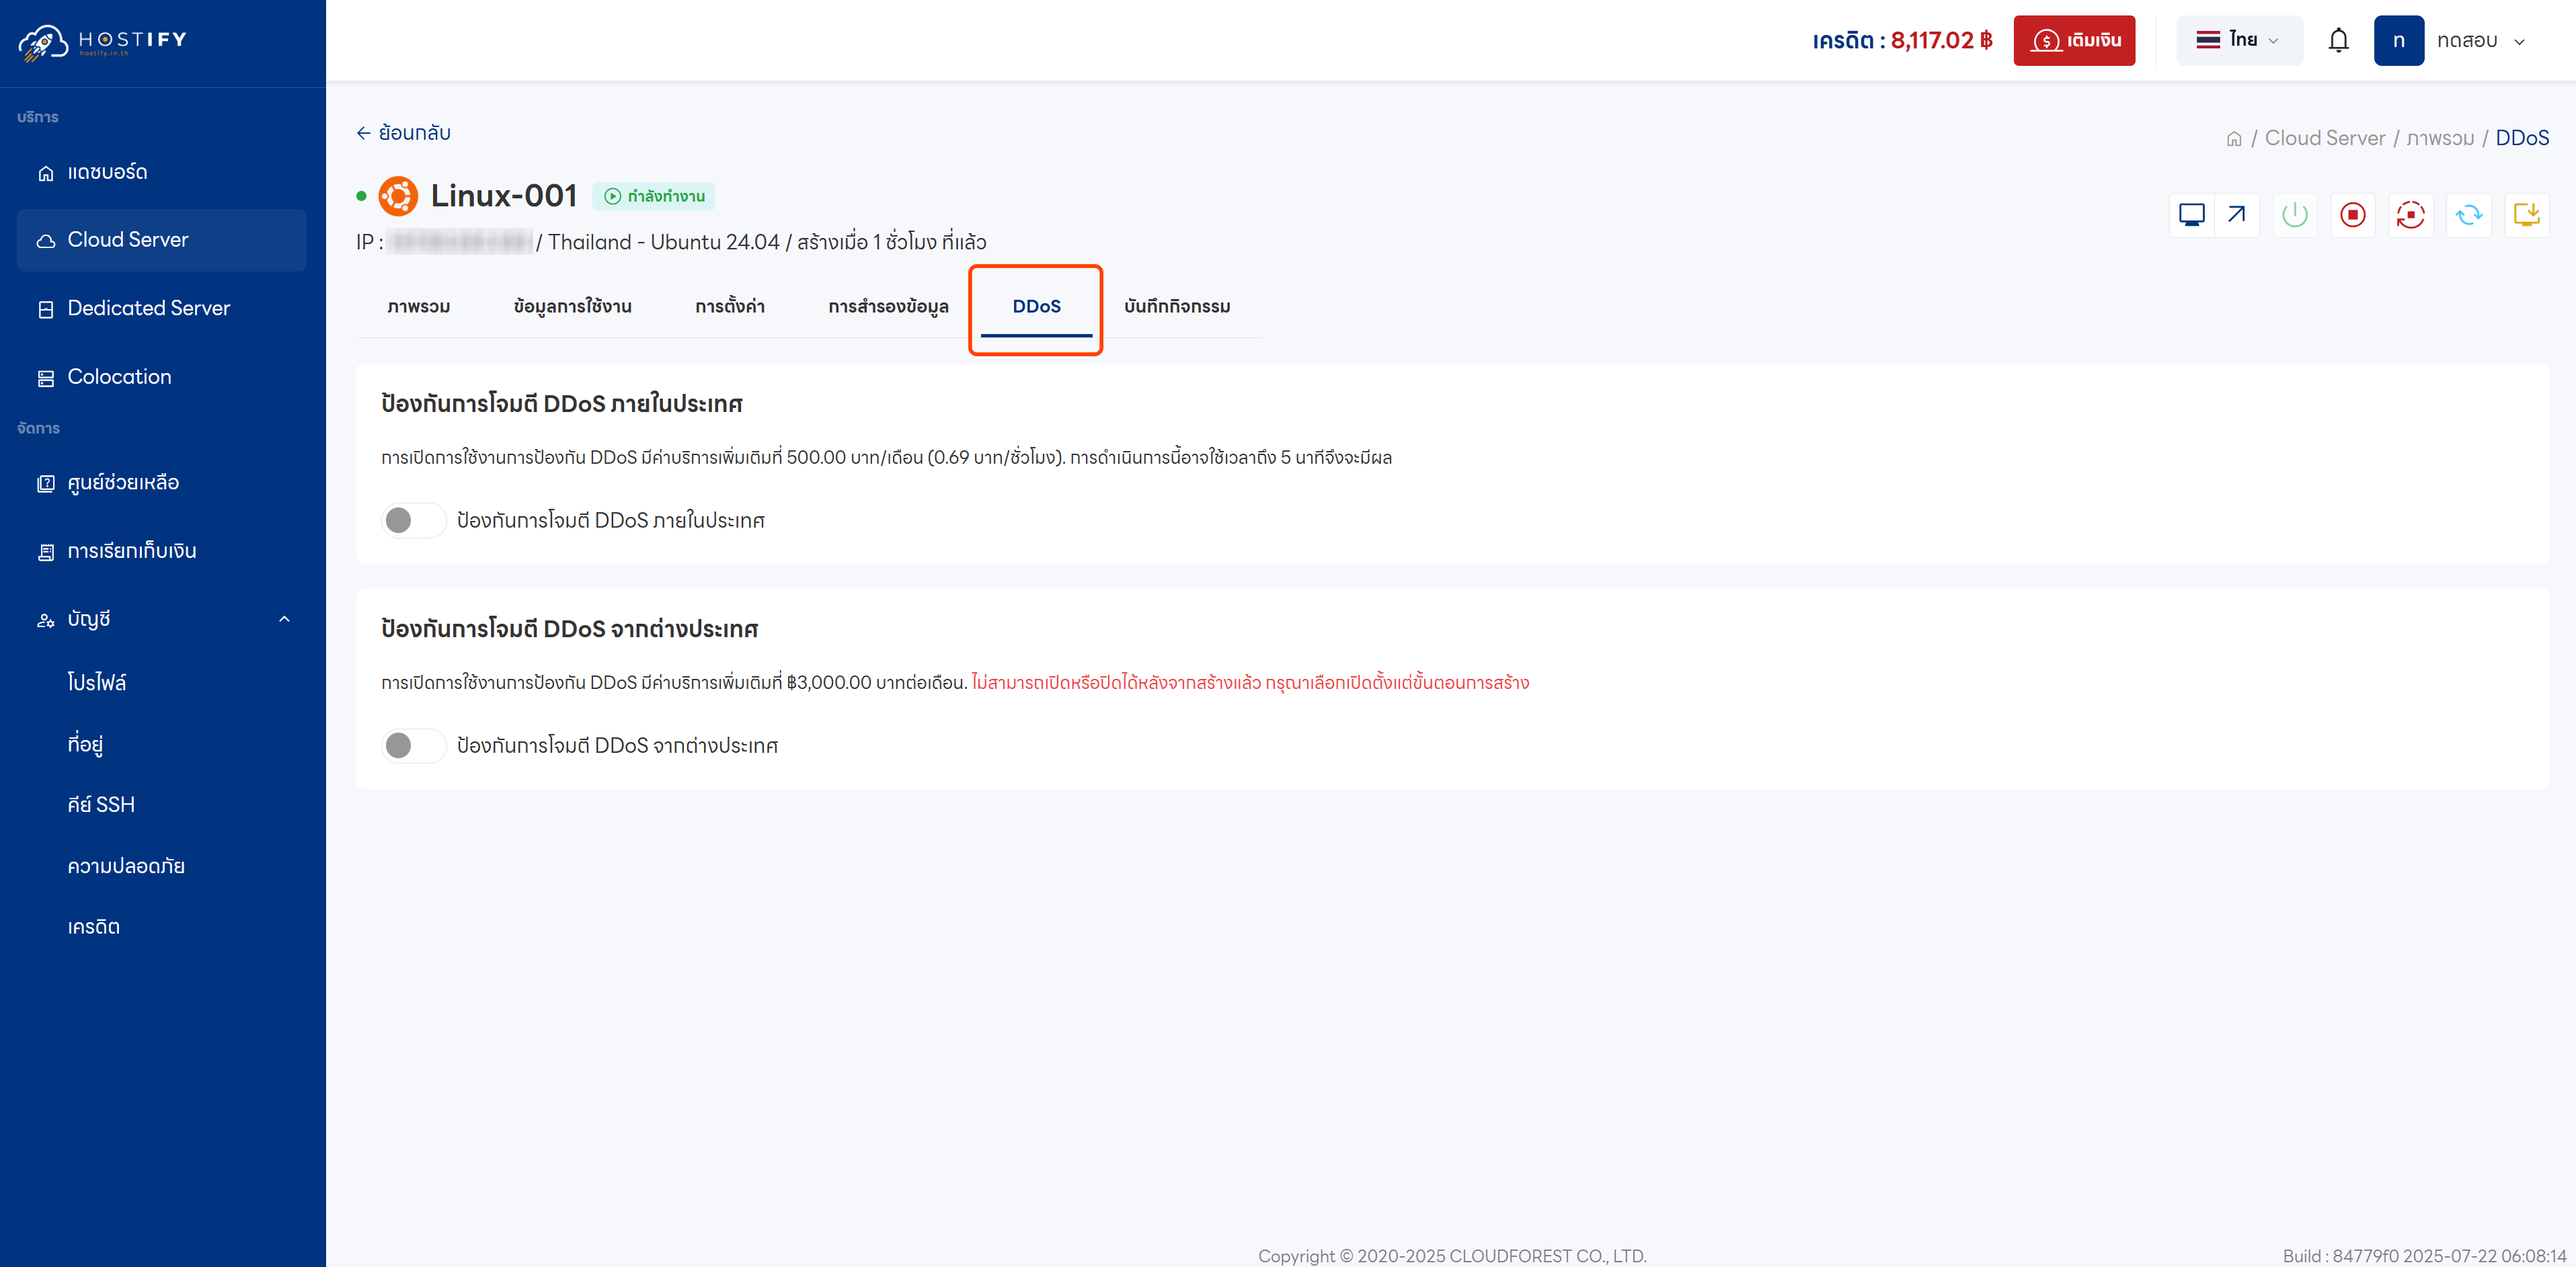Click the yellow reinstall OS icon

coord(2526,215)
